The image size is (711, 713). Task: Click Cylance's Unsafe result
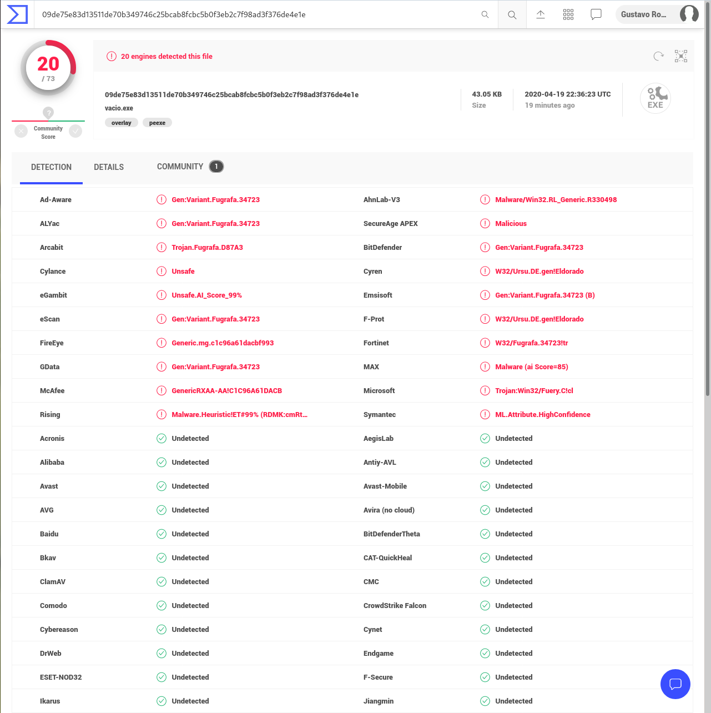183,272
